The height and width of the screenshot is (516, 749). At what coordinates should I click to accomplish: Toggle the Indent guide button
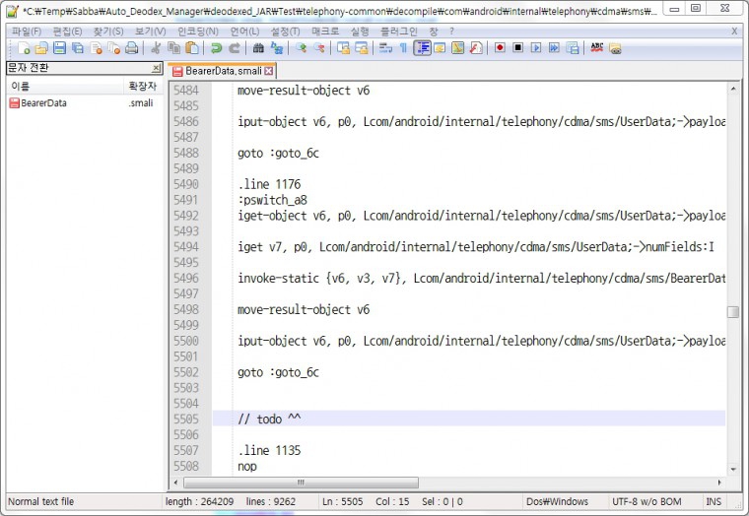422,47
